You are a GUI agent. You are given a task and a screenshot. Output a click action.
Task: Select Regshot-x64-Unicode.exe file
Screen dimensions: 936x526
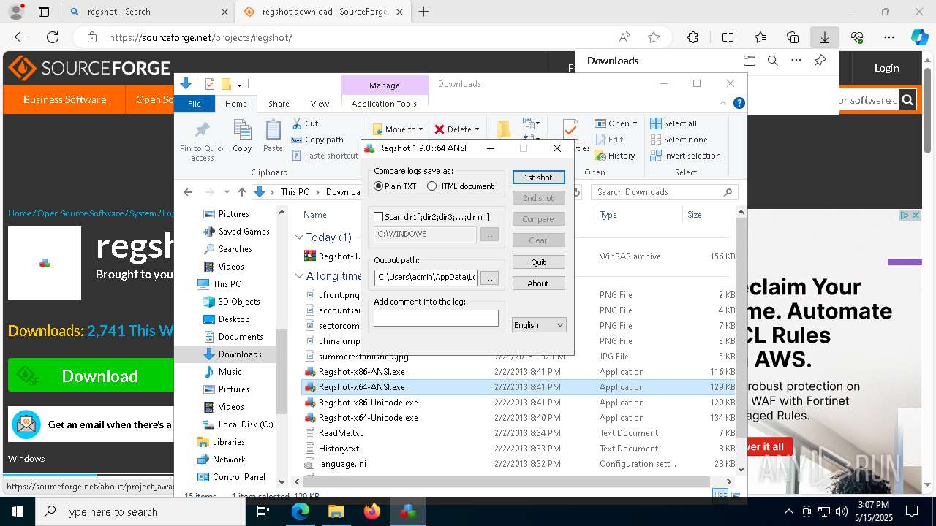coord(368,418)
